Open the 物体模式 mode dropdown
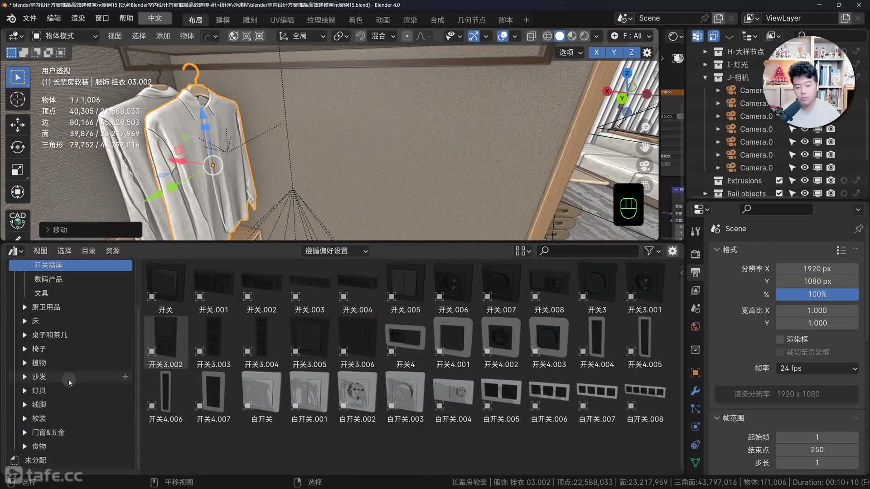The image size is (870, 489). [x=64, y=36]
